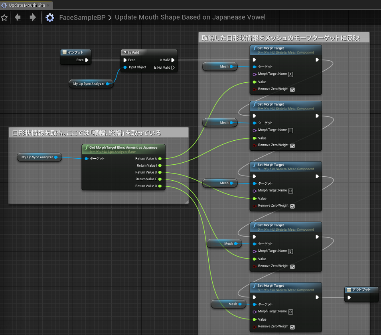The height and width of the screenshot is (335, 381).
Task: Click the 取得した口形状情報 comment box title
Action: pos(284,38)
